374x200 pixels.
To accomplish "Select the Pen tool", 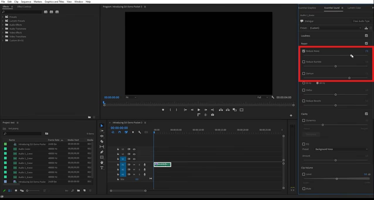I will pos(102,152).
